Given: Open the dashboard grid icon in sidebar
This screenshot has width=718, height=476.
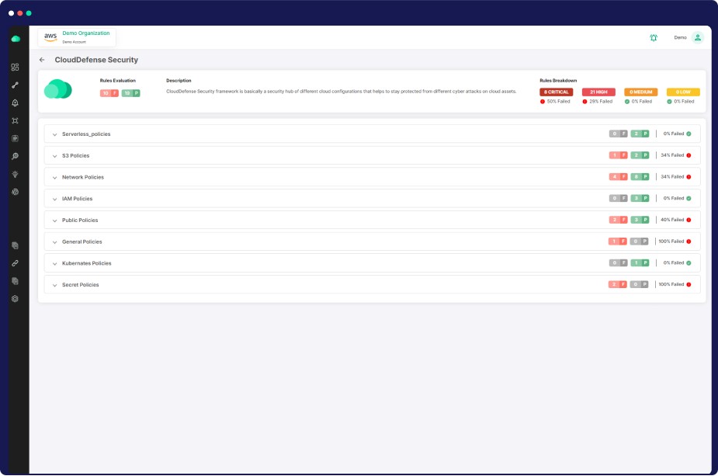Looking at the screenshot, I should point(15,68).
